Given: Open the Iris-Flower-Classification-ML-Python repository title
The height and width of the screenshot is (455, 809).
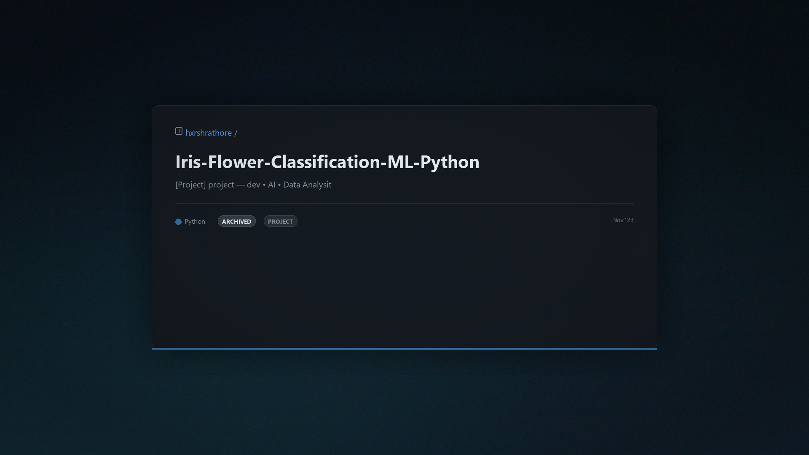Looking at the screenshot, I should pyautogui.click(x=327, y=162).
